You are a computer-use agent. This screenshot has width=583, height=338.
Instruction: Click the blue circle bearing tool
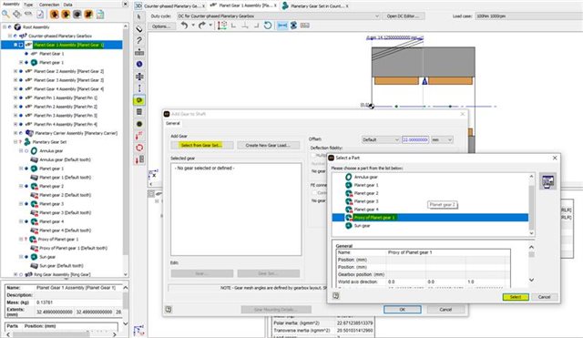(x=139, y=64)
